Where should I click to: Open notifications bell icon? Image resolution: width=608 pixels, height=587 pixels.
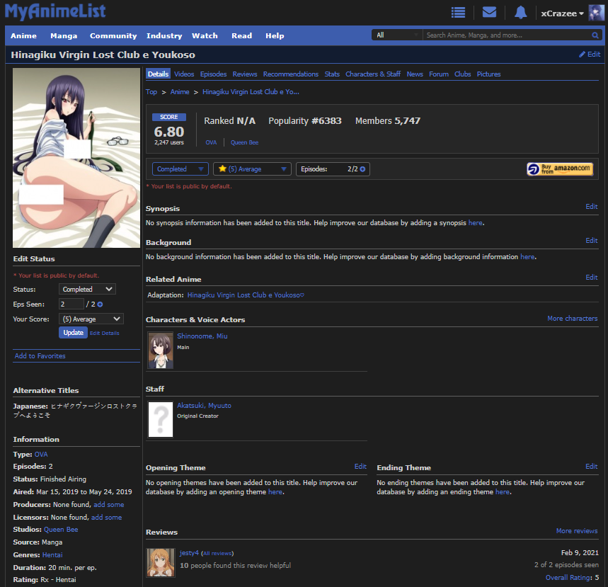(520, 13)
